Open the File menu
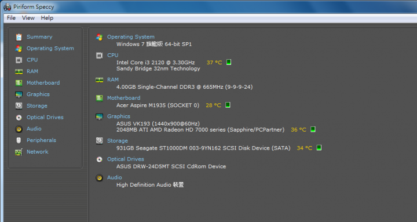The image size is (417, 222). (x=11, y=18)
